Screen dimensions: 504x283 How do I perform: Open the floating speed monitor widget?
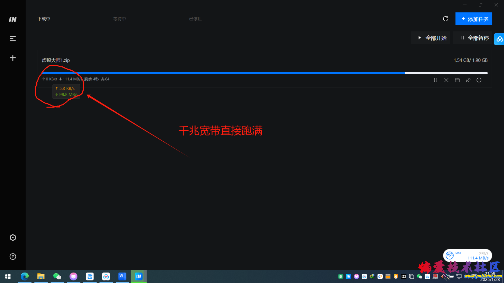[467, 256]
